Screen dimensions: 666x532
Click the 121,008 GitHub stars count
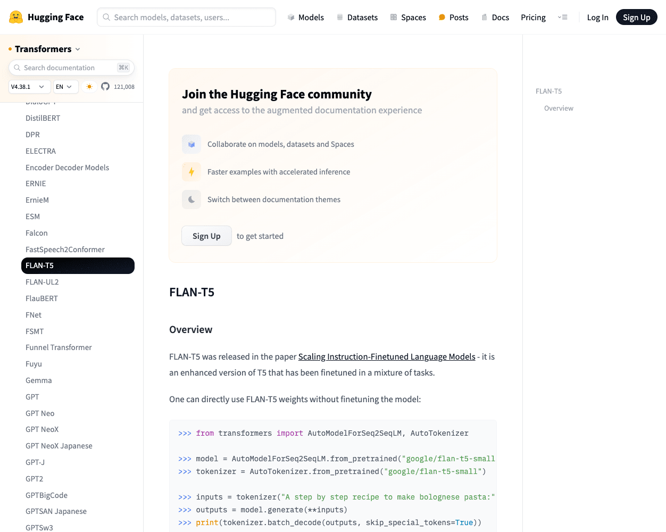(124, 87)
